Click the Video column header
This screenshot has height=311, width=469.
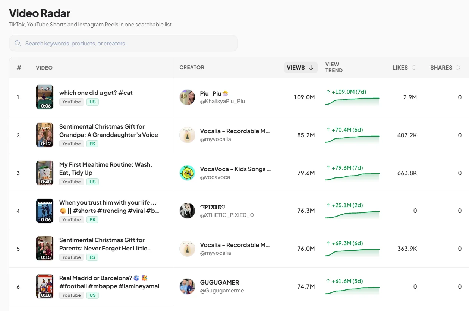coord(44,68)
